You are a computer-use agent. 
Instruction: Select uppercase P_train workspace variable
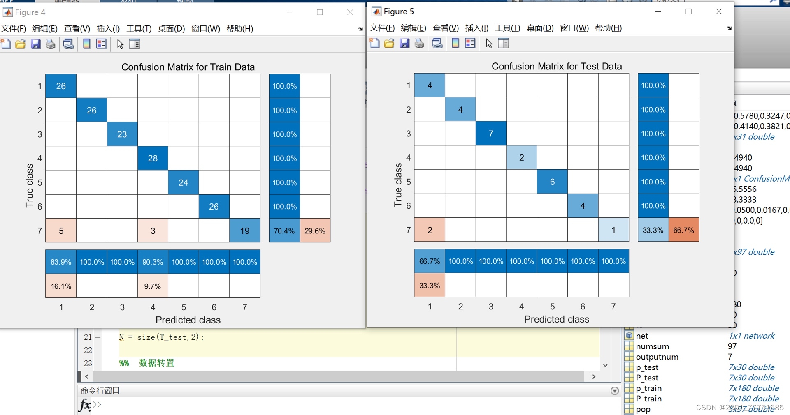click(x=649, y=399)
